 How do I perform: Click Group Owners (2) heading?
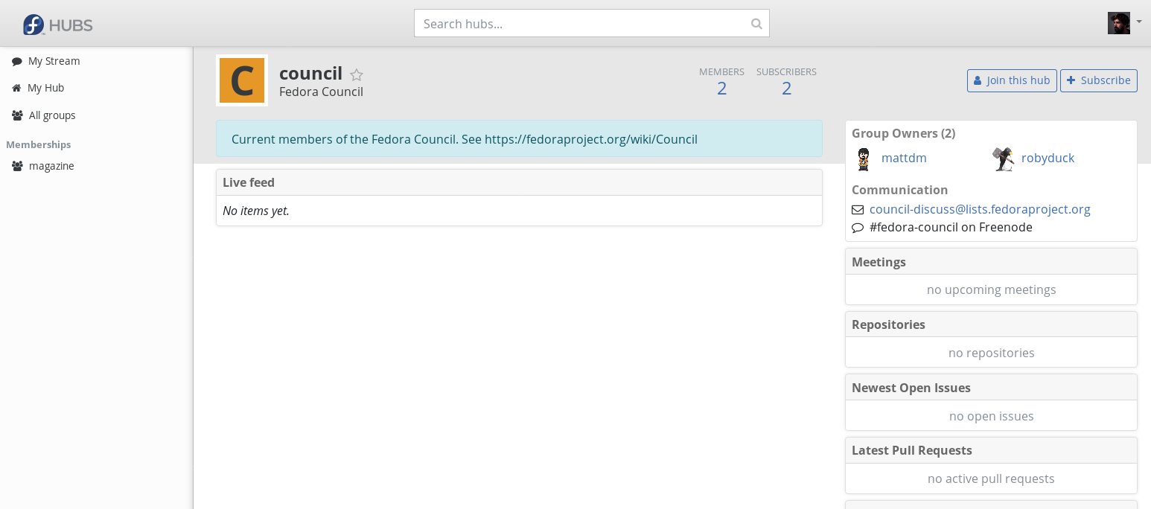903,133
